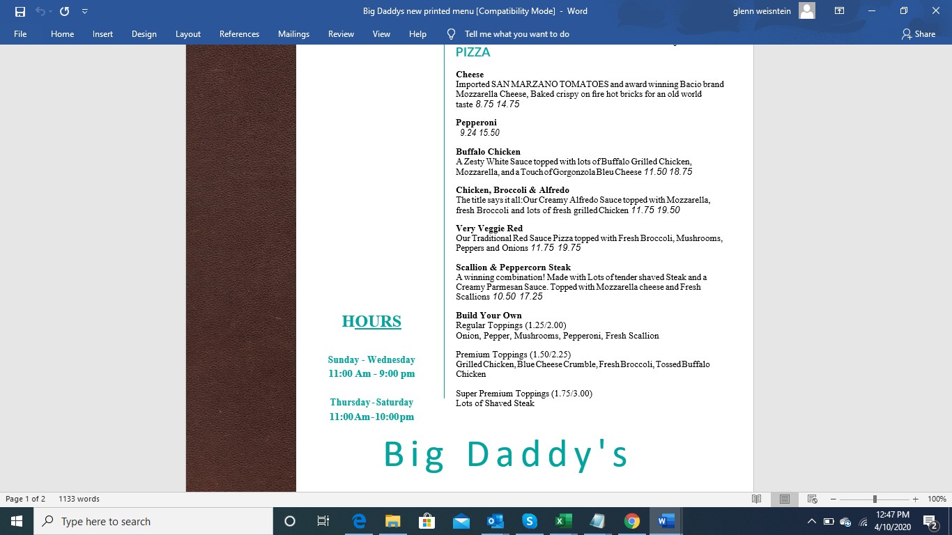Open Customize Quick Access Toolbar dropdown
The height and width of the screenshot is (535, 952).
coord(84,11)
